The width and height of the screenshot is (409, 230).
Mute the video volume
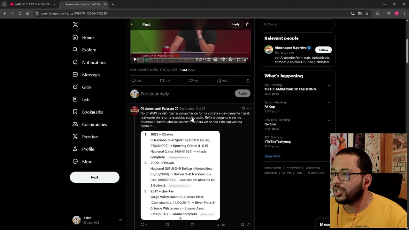coord(223,59)
